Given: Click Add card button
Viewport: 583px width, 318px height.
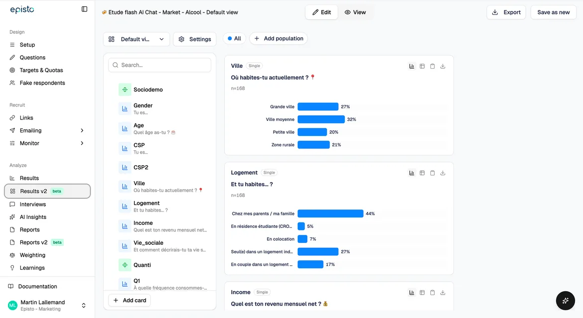Looking at the screenshot, I should [x=129, y=300].
